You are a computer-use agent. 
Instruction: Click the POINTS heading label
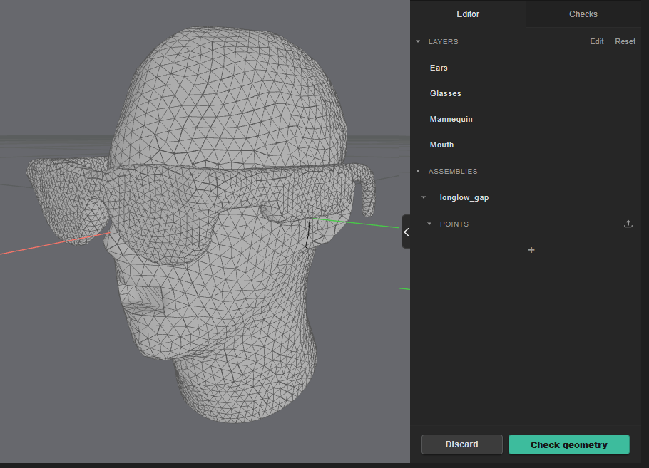(x=454, y=224)
